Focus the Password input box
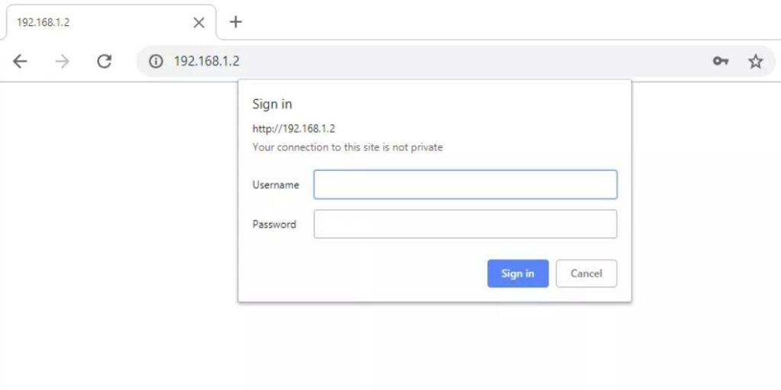 [465, 224]
